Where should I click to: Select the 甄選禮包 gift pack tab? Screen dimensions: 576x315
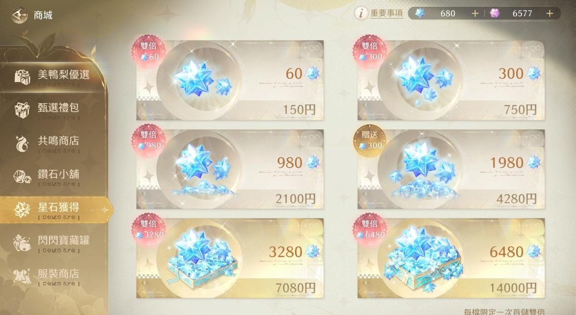[53, 110]
